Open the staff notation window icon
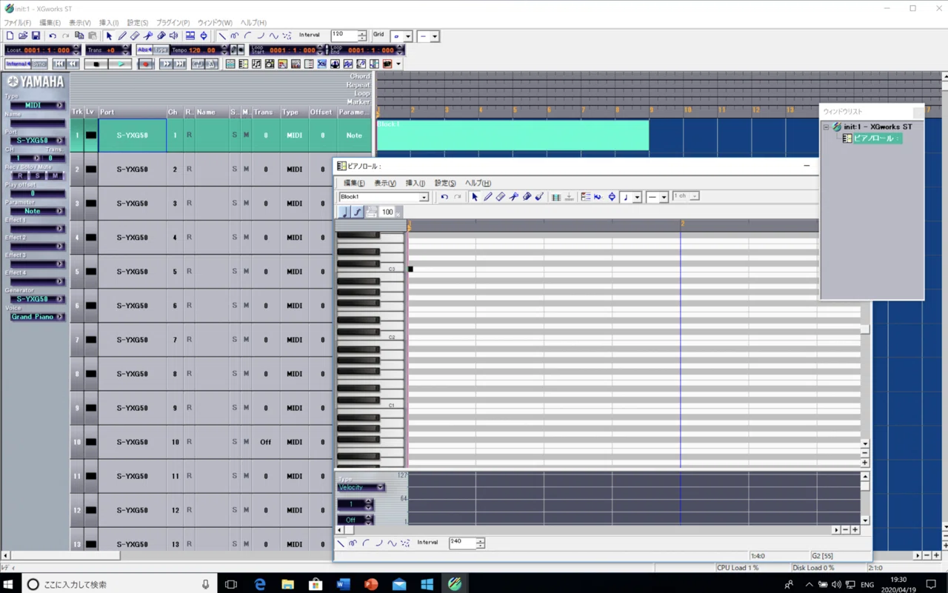 click(256, 64)
